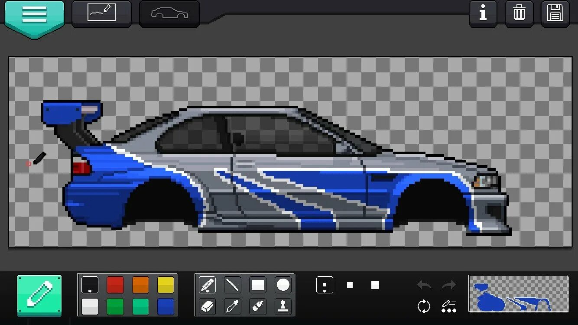Choose the smallest brush size
This screenshot has width=578, height=325.
[325, 285]
